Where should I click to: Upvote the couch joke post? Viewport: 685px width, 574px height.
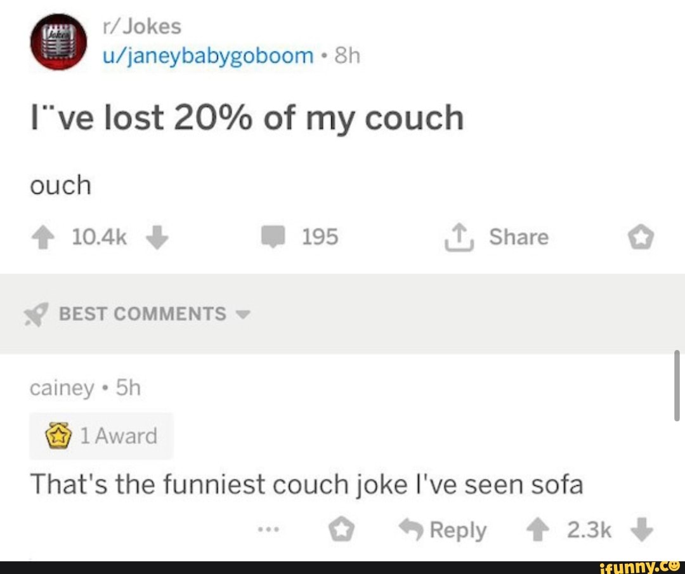pyautogui.click(x=42, y=237)
